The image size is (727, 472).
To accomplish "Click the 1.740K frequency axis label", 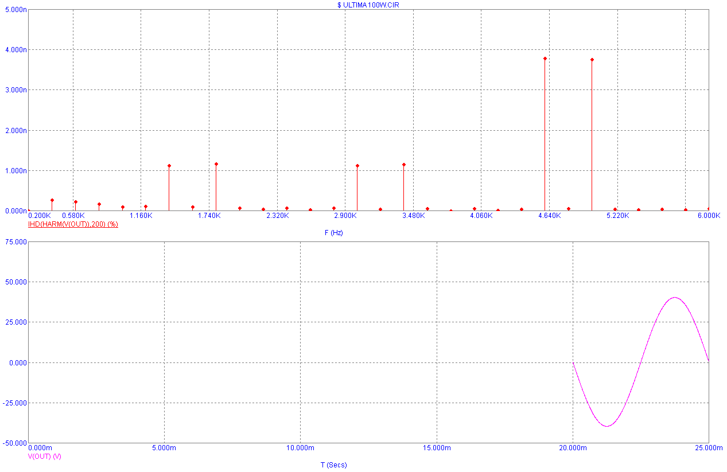I will click(x=209, y=216).
